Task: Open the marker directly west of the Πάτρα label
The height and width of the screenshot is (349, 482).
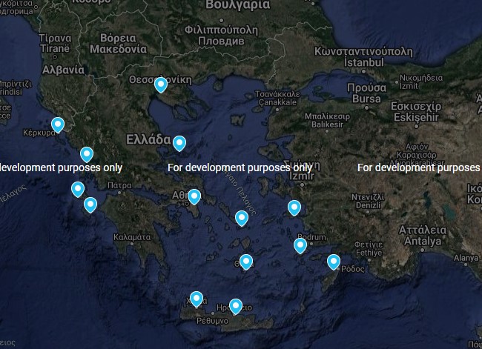Action: coord(77,189)
